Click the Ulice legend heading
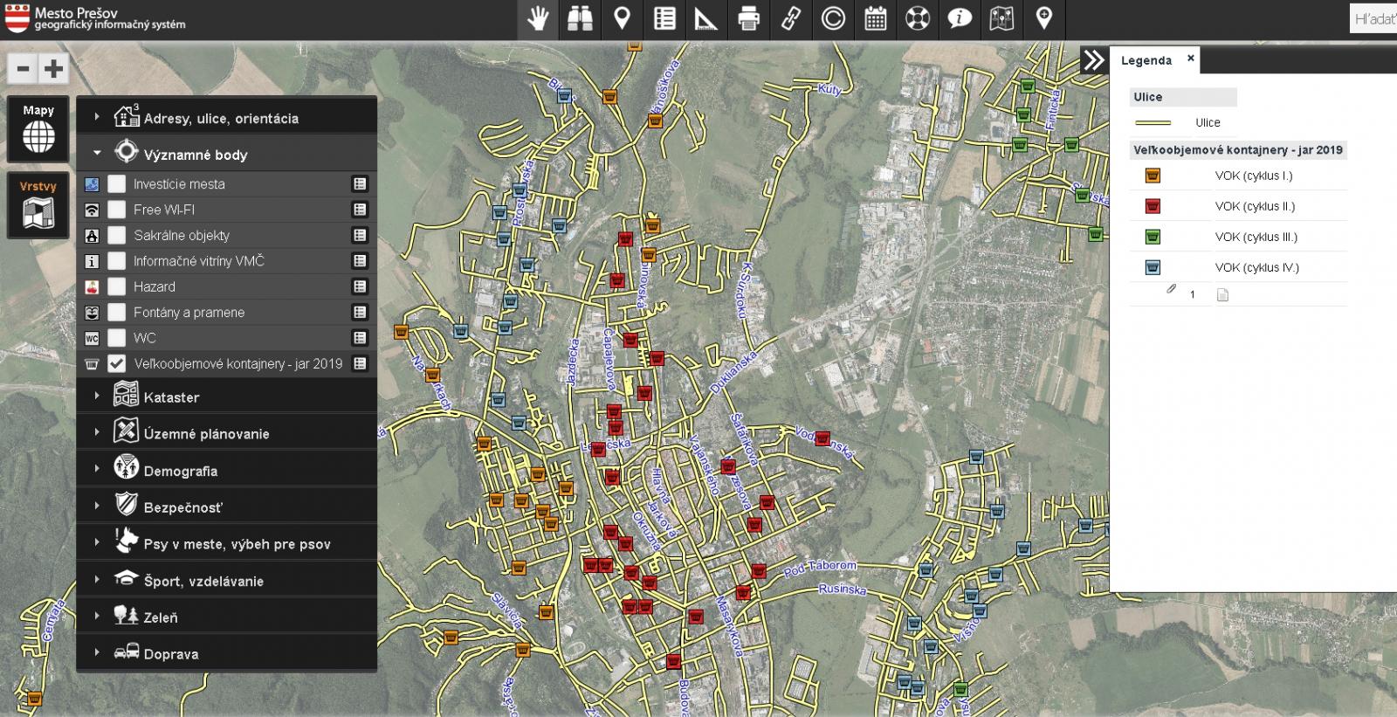Image resolution: width=1397 pixels, height=717 pixels. (1183, 97)
